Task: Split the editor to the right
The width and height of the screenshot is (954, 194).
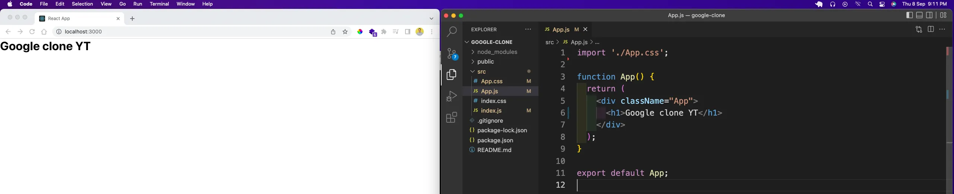Action: pyautogui.click(x=931, y=29)
